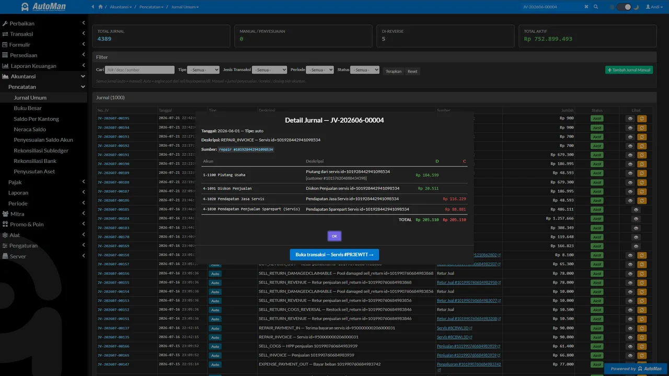Open the Jurnal Umum breadcrumb dropdown
This screenshot has height=376, width=669.
[186, 7]
